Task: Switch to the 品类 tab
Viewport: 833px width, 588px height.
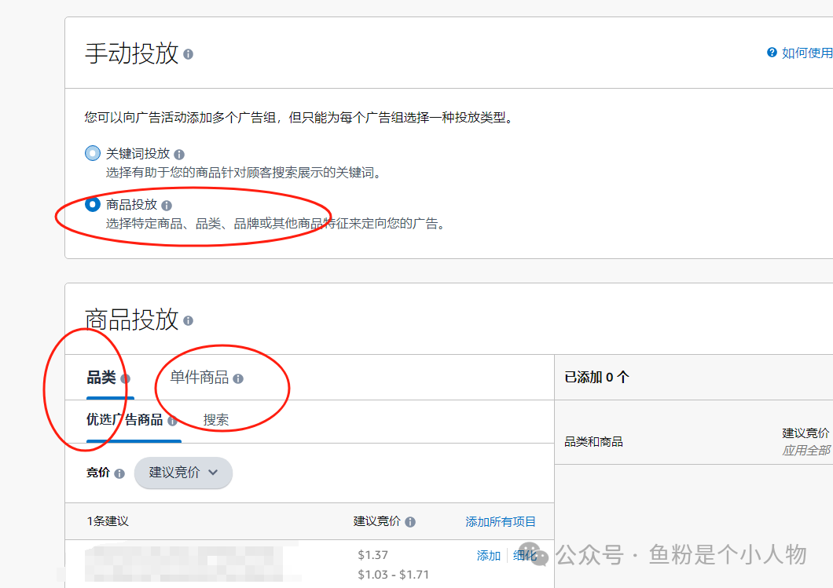Action: (x=101, y=378)
